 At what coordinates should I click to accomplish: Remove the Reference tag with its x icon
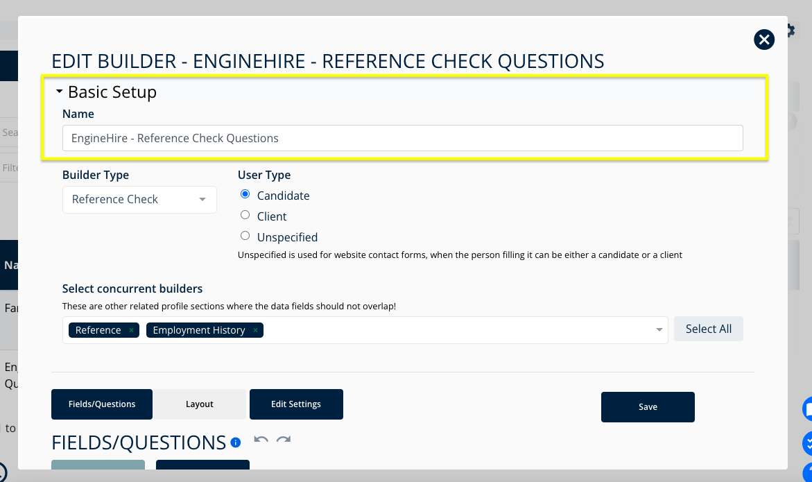[130, 330]
